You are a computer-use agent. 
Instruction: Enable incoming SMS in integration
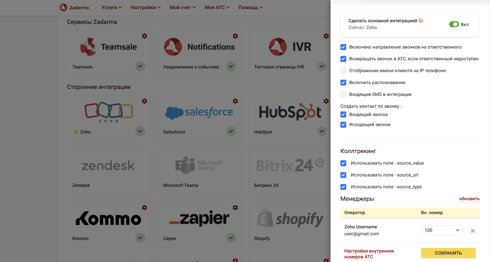pyautogui.click(x=343, y=94)
